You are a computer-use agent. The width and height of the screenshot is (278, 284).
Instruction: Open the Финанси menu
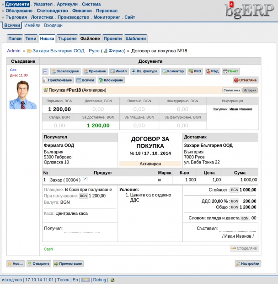point(82,11)
